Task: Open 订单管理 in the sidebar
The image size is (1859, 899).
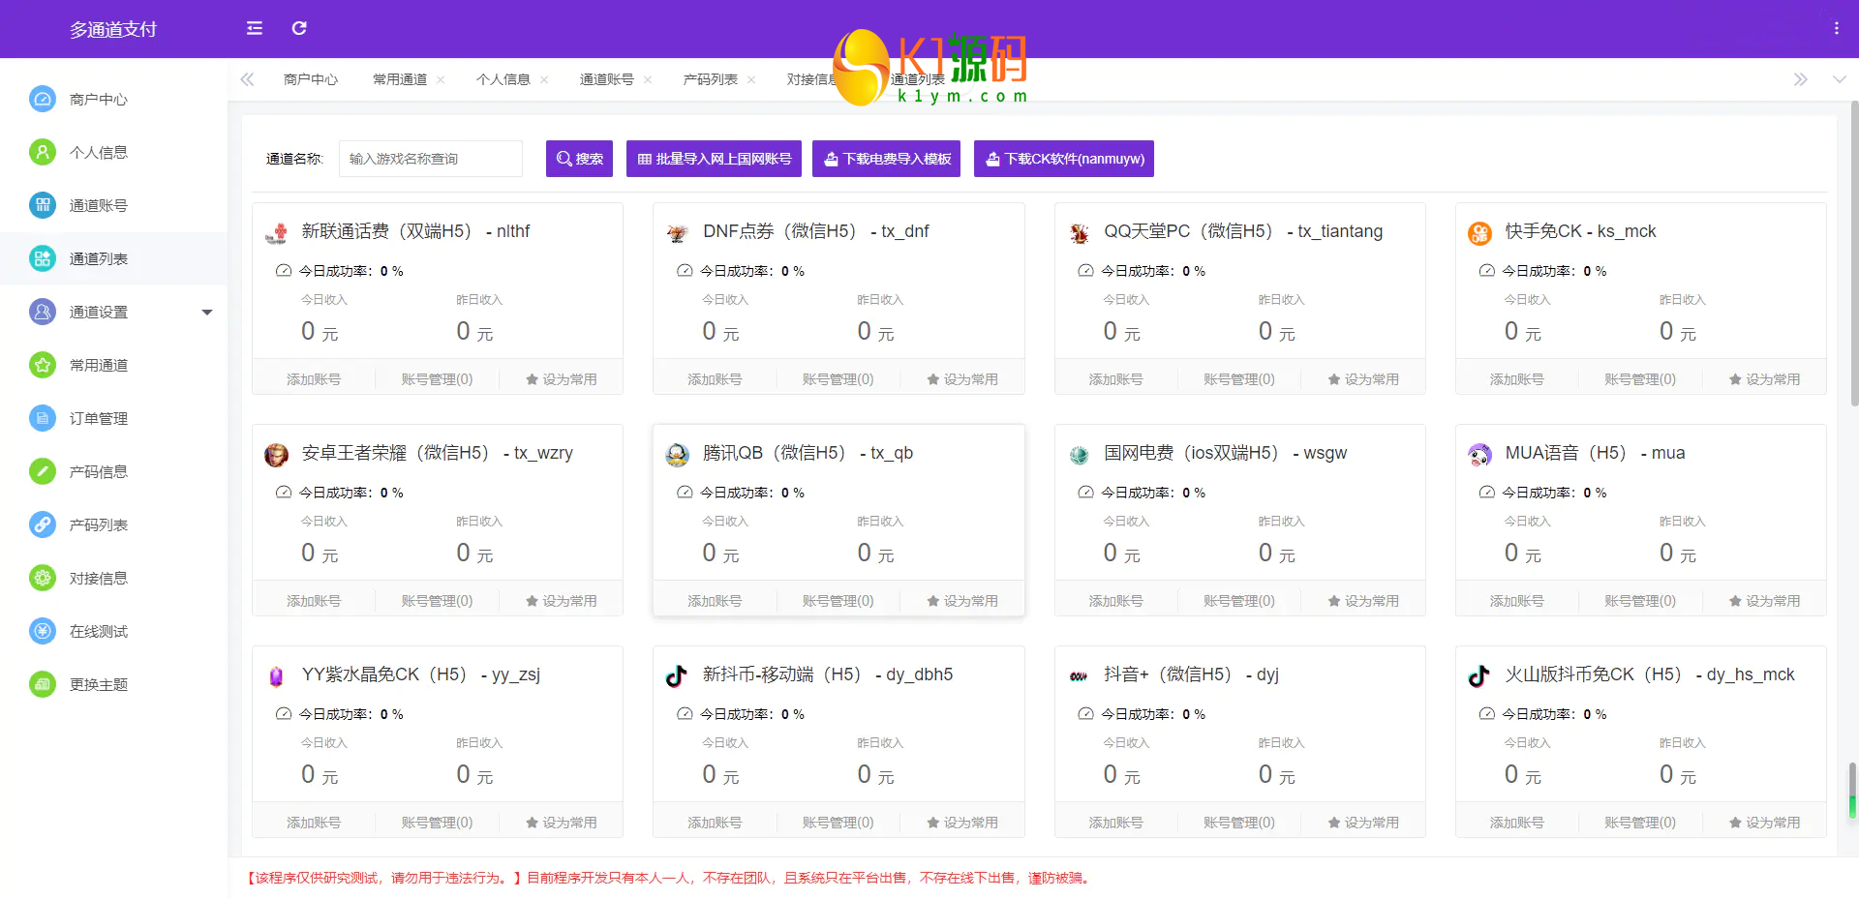Action: click(113, 418)
